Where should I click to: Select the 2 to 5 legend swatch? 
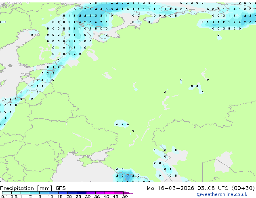tap(35, 193)
